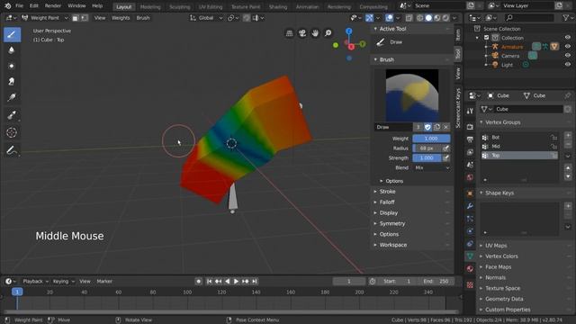Expand the UV Maps section
Screen dimensions: 576x324
[x=496, y=246]
